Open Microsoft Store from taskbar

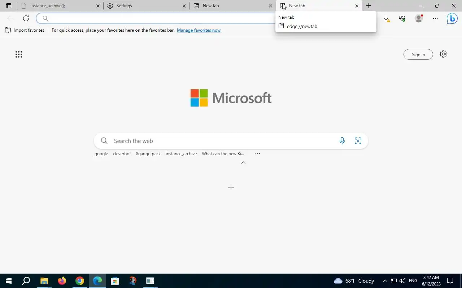coord(115,281)
